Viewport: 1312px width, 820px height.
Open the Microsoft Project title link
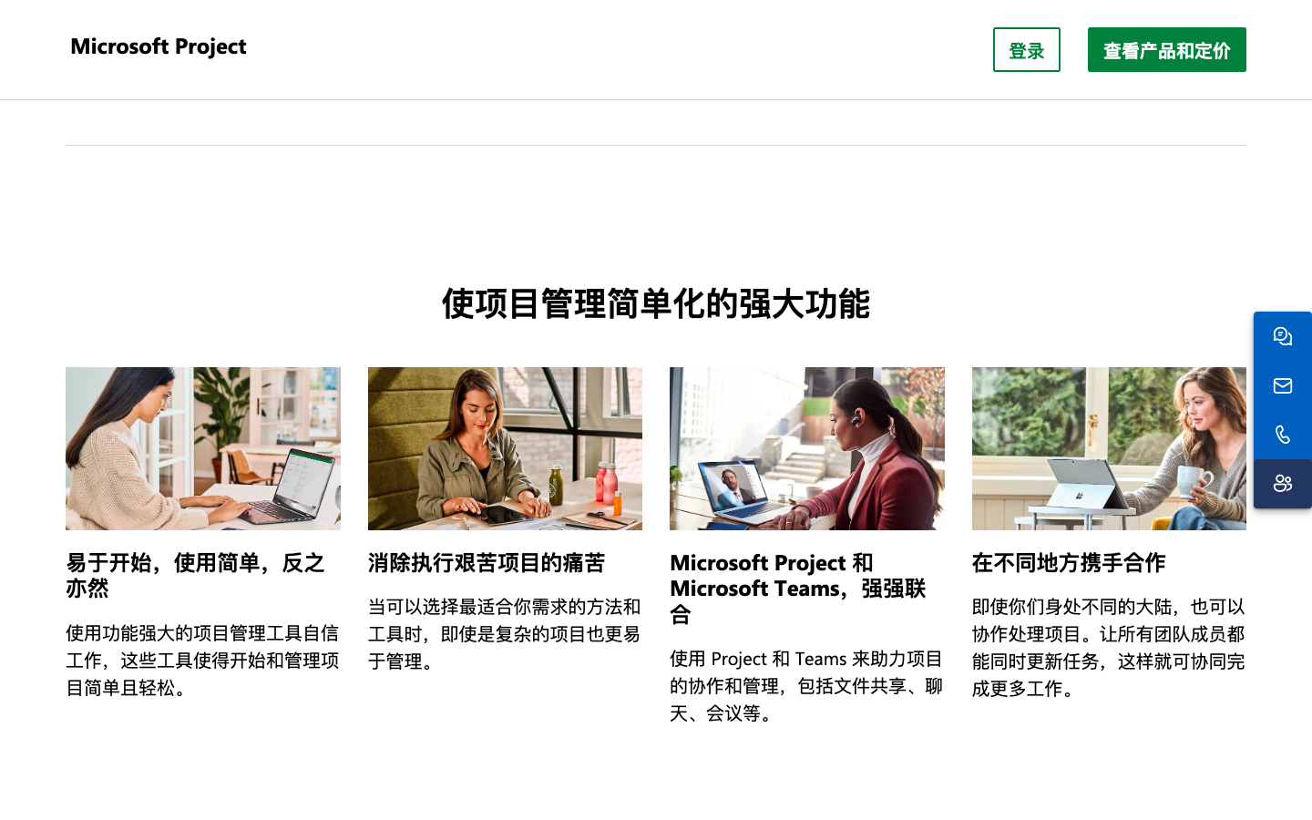click(159, 46)
